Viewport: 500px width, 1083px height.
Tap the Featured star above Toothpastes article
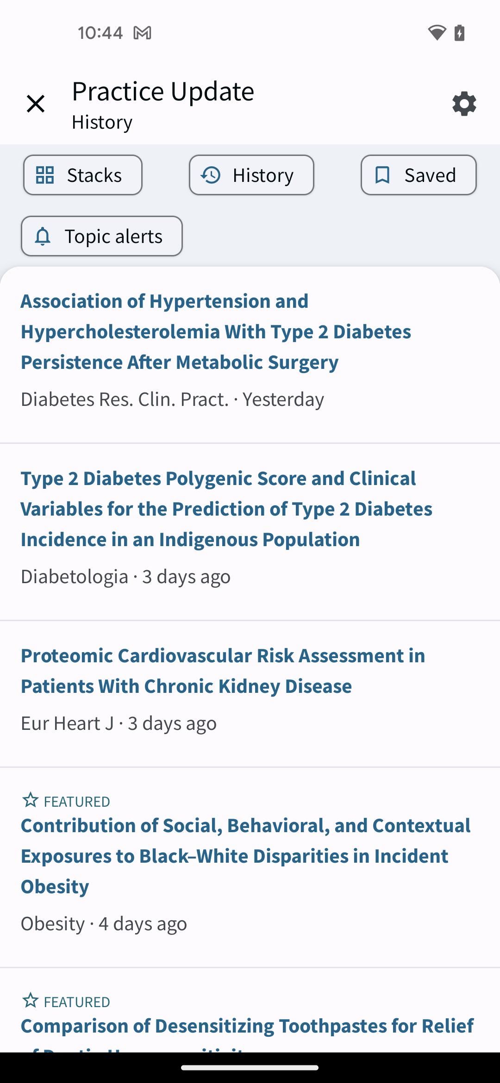[x=31, y=1000]
